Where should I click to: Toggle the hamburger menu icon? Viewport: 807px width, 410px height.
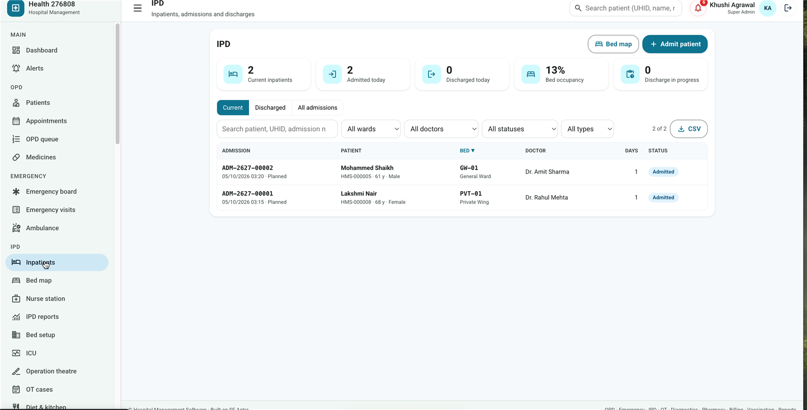tap(137, 8)
